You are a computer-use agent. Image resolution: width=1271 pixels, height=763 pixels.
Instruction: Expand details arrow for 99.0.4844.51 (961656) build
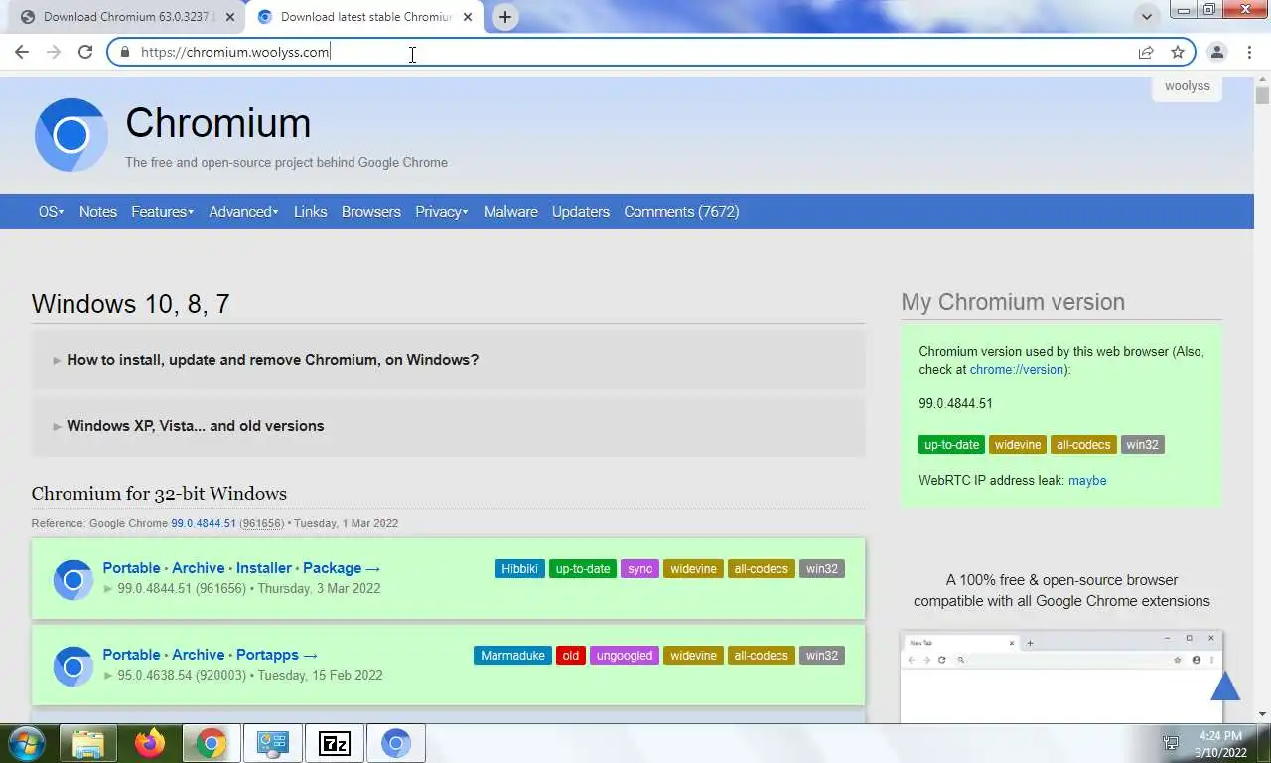tap(108, 588)
